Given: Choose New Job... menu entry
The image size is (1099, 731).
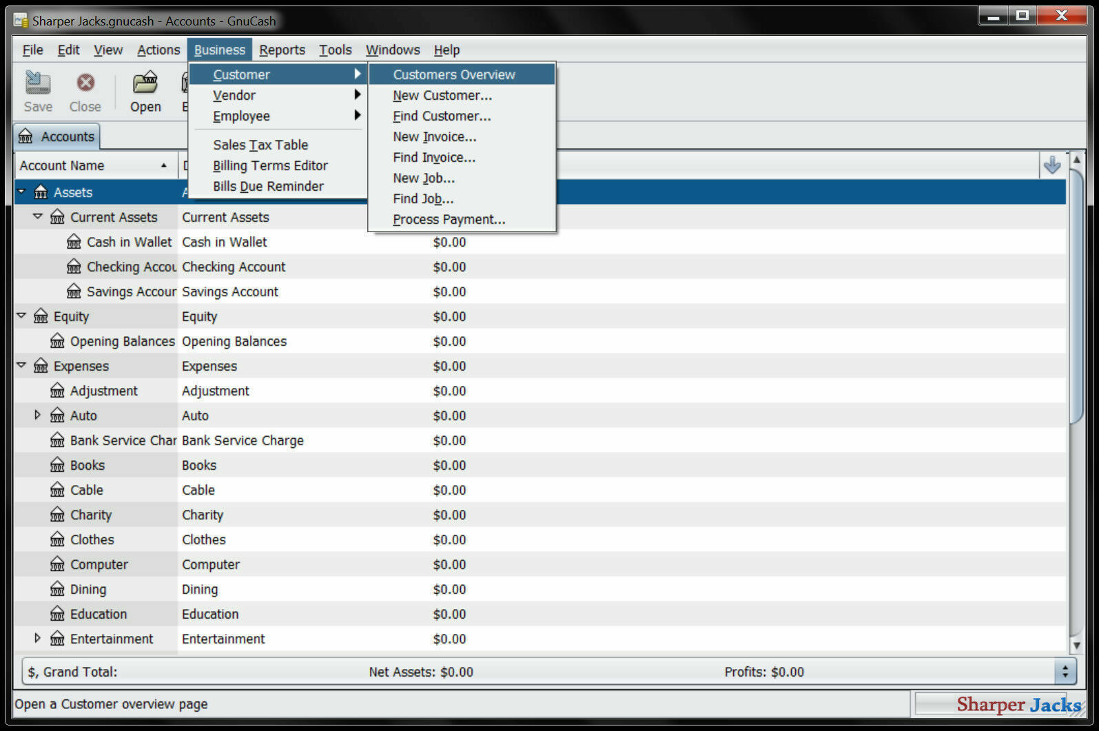Looking at the screenshot, I should 462,178.
